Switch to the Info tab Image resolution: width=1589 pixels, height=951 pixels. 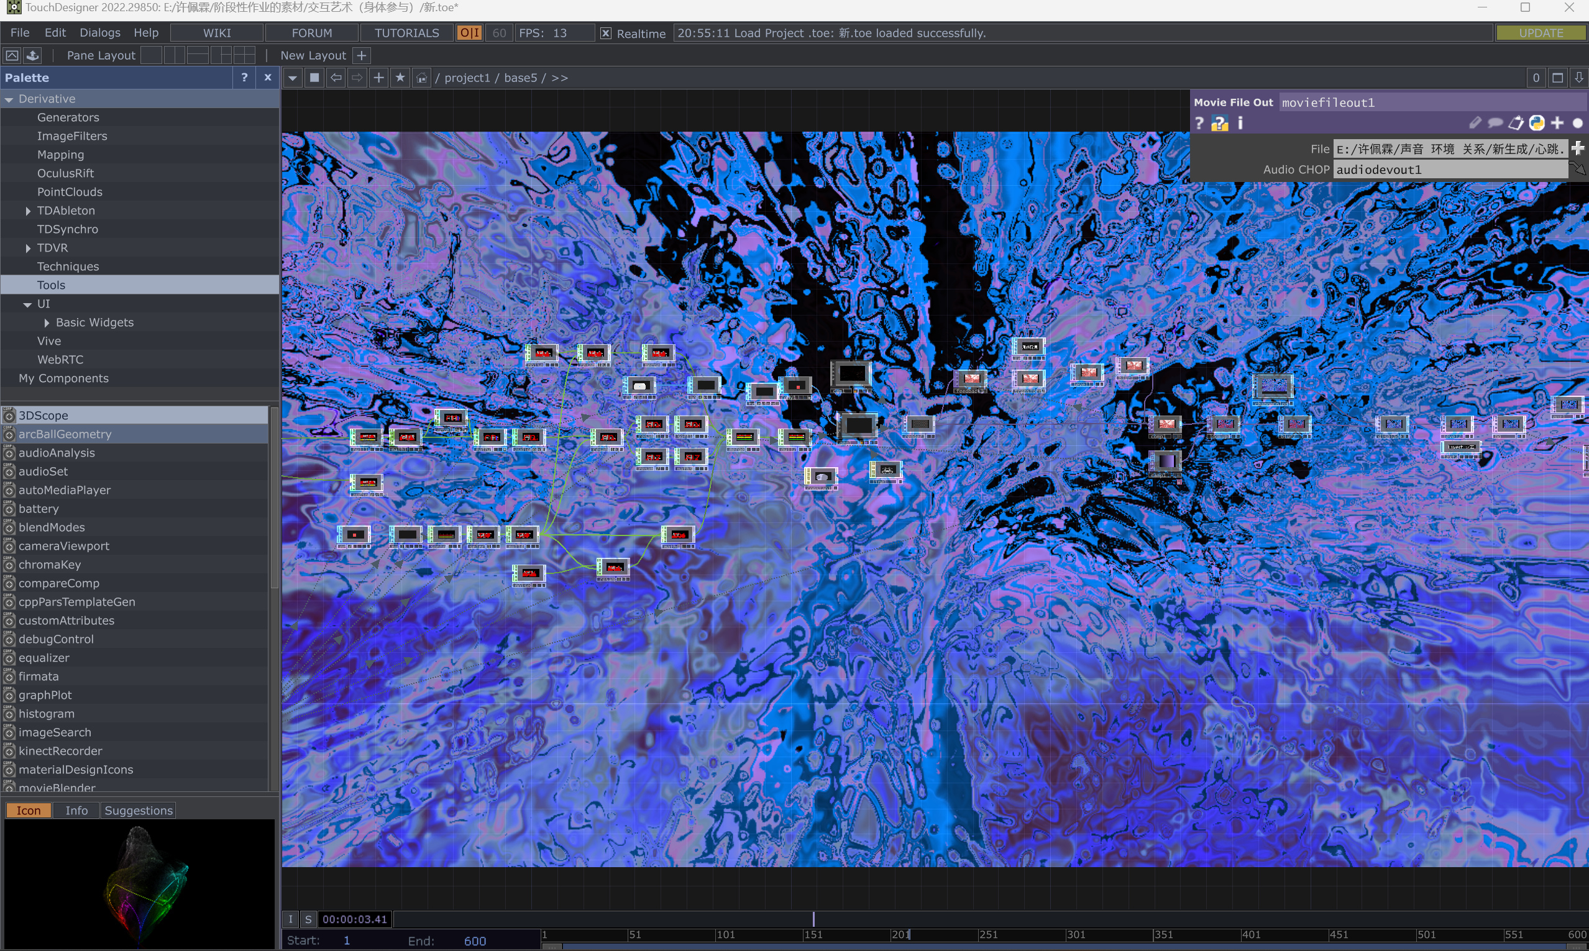[x=76, y=811]
